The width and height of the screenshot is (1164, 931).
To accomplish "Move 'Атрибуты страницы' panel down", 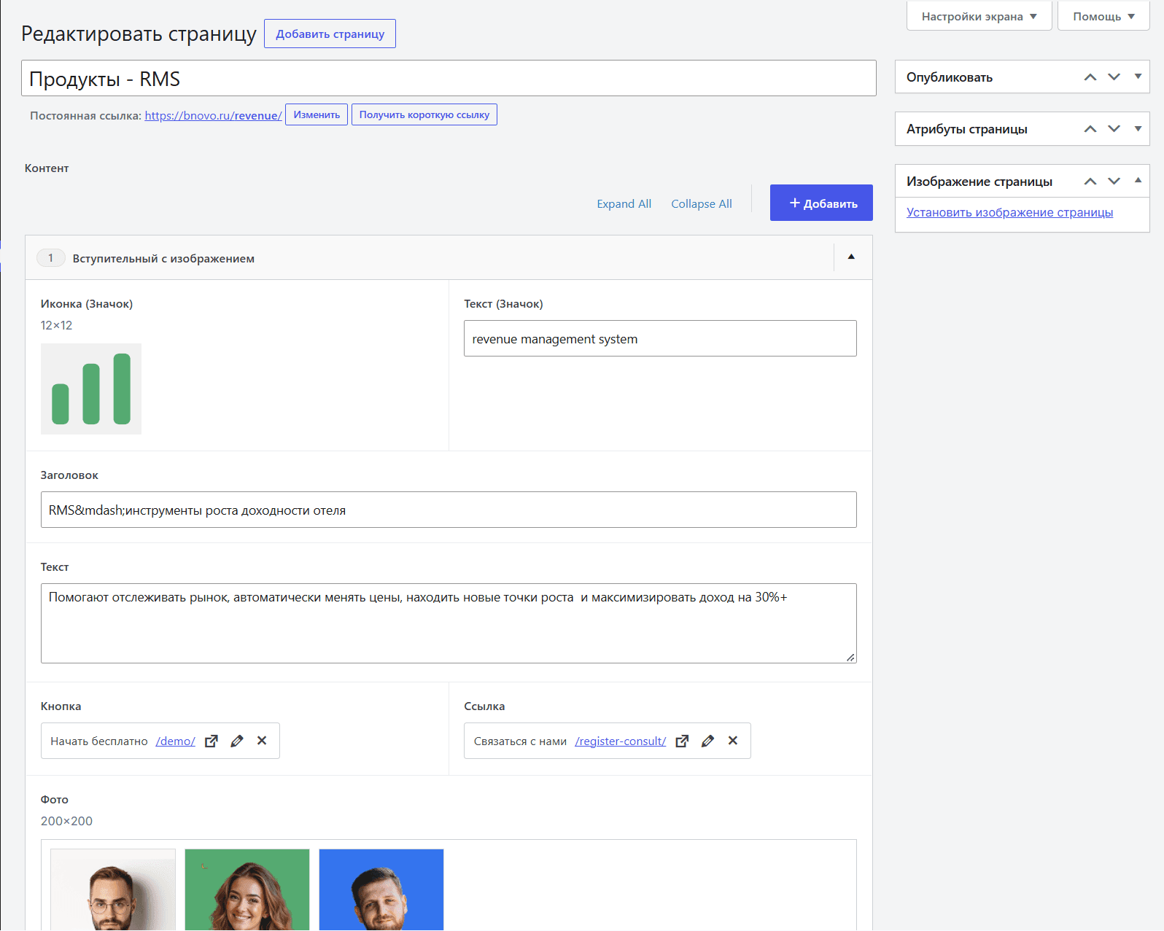I will (x=1114, y=129).
